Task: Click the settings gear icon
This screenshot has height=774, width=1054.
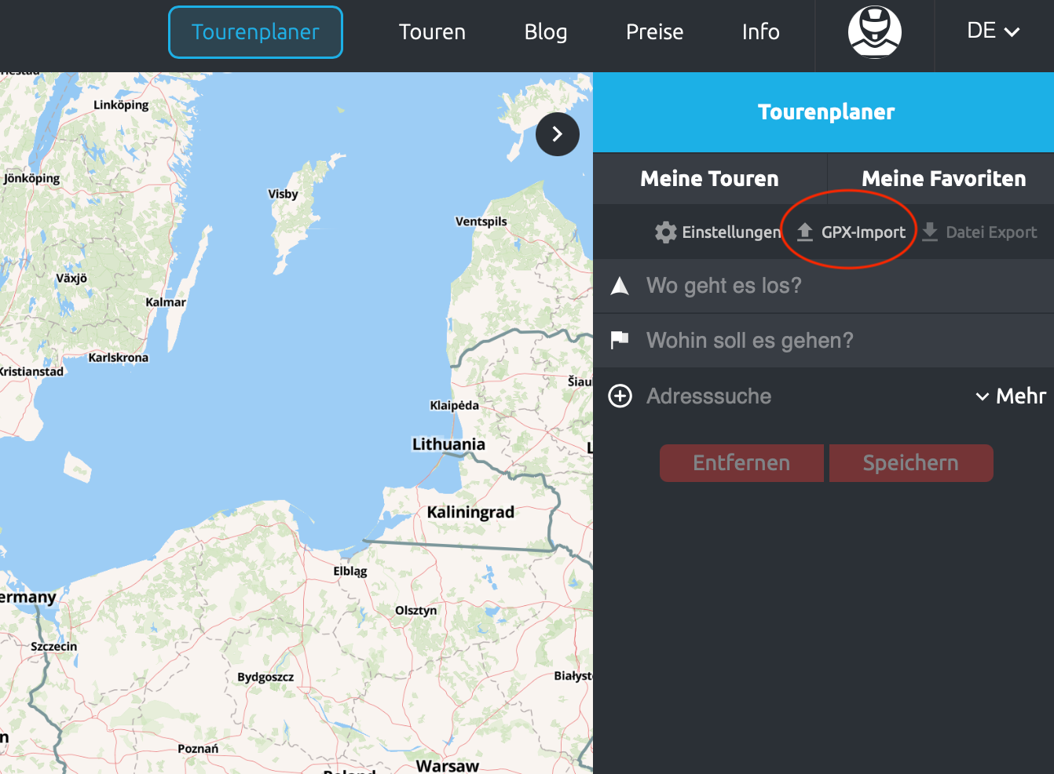Action: pyautogui.click(x=665, y=232)
